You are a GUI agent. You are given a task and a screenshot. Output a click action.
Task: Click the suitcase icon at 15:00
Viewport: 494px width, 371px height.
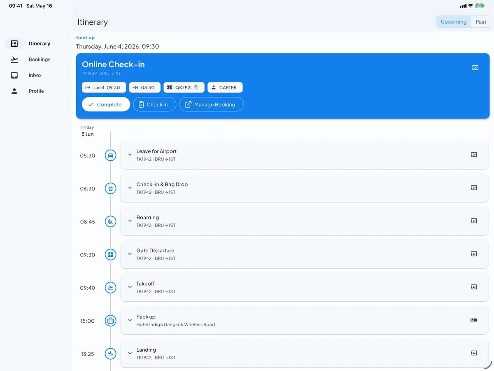(110, 321)
